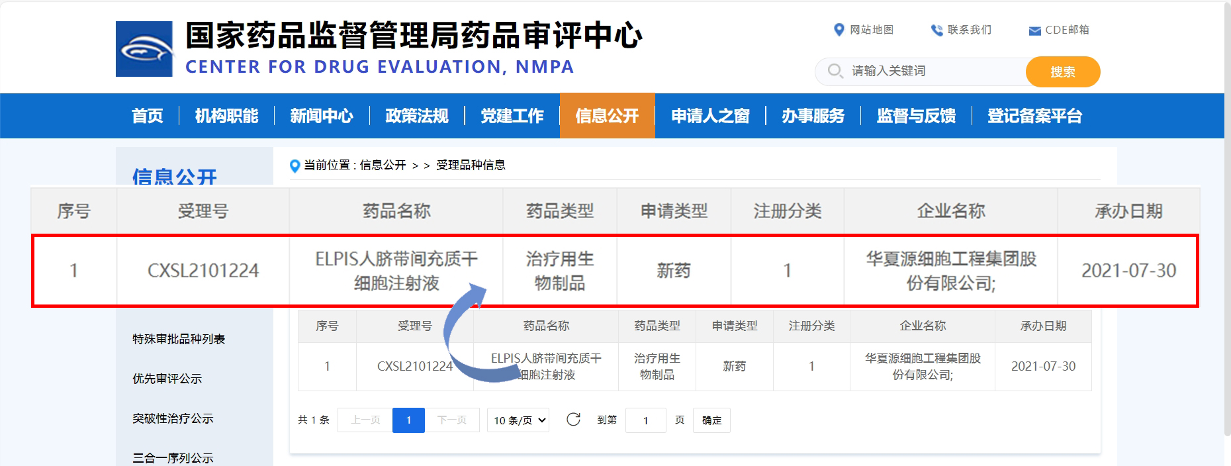Click CXSL2101224 in the enlarged row
1231x466 pixels.
point(203,271)
